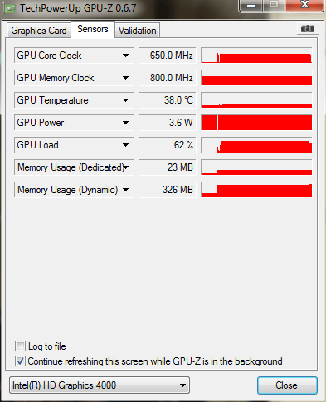Image resolution: width=326 pixels, height=402 pixels.
Task: Open the Validation tab
Action: pyautogui.click(x=138, y=31)
